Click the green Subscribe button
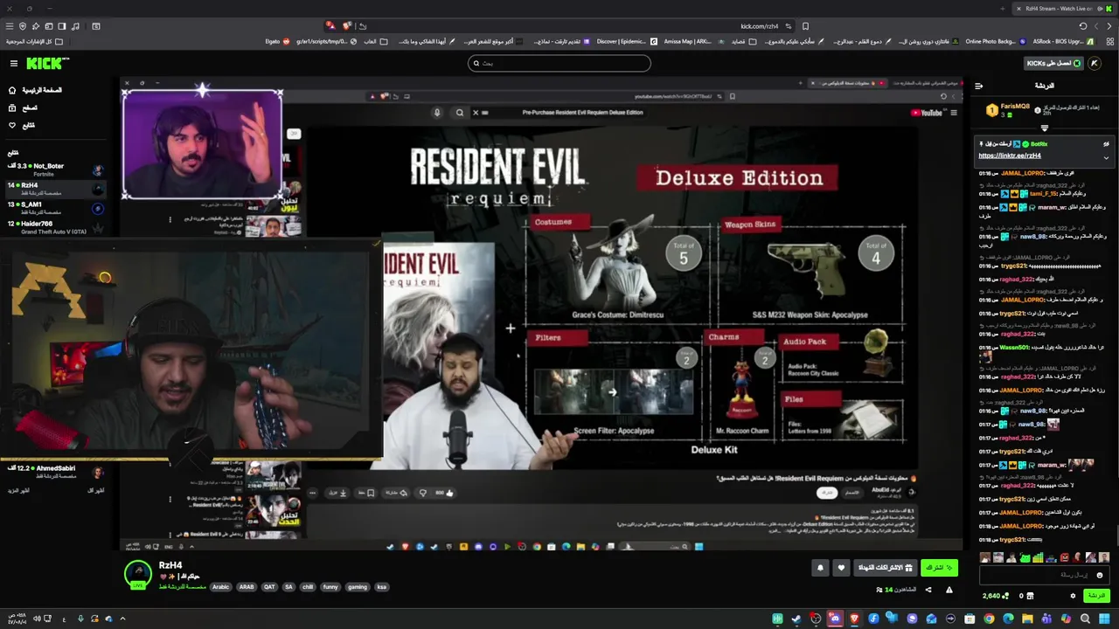The image size is (1119, 629). (x=939, y=568)
